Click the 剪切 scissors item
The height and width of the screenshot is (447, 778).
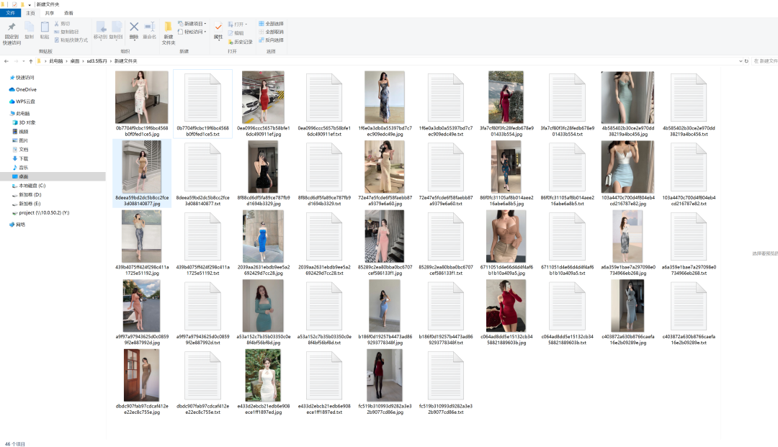[63, 24]
